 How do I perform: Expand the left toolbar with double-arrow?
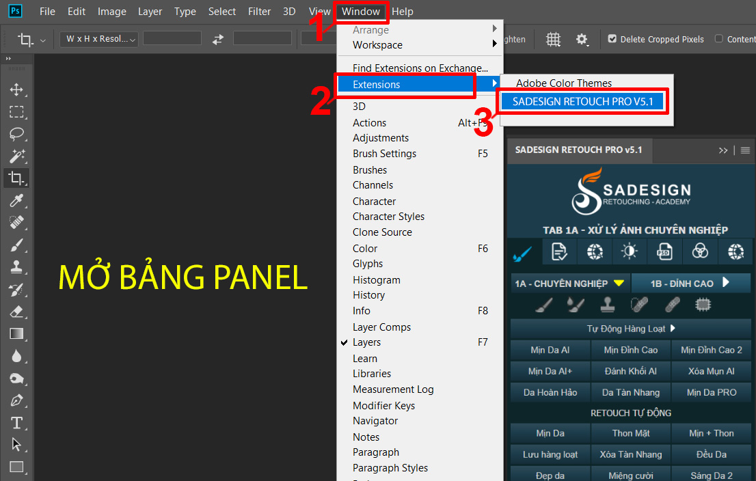point(8,59)
